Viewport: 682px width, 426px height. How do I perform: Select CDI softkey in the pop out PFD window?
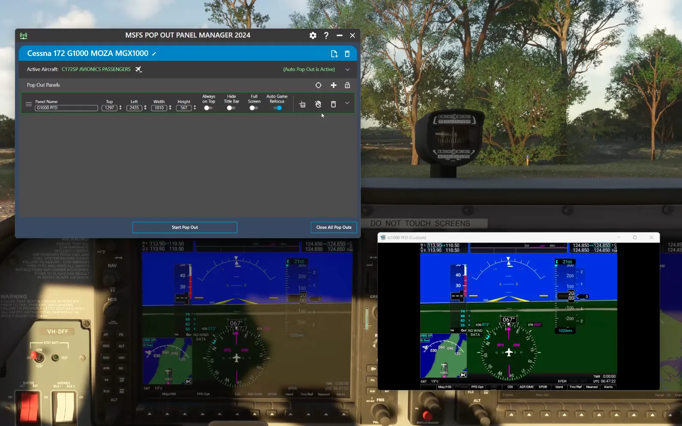pos(510,387)
